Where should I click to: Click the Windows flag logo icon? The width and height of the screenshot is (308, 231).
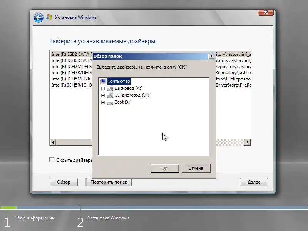coord(49,17)
